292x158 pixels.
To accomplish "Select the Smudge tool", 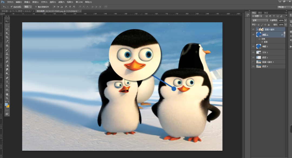I will click(7, 70).
